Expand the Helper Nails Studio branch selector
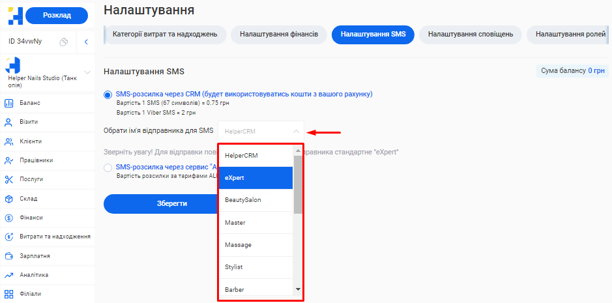 point(87,72)
